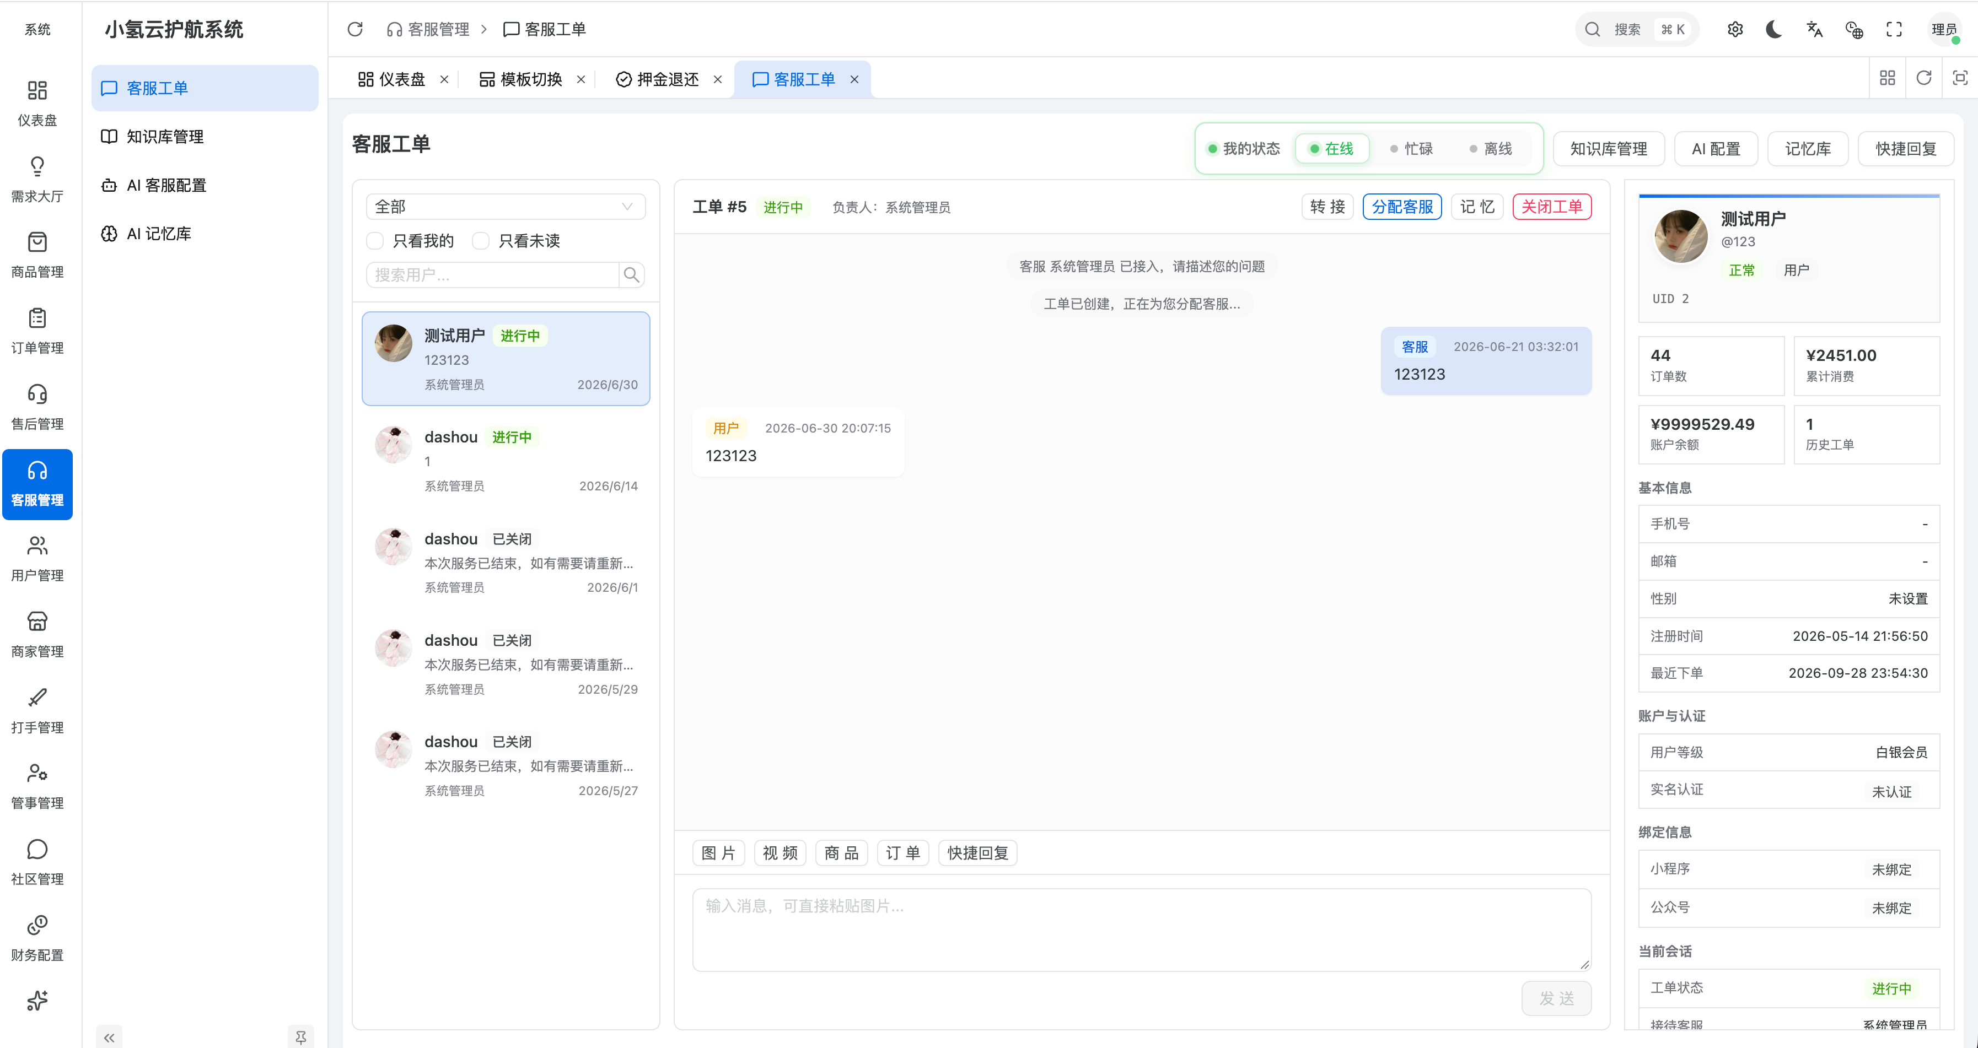Open 财务配置 in the sidebar

tap(37, 938)
